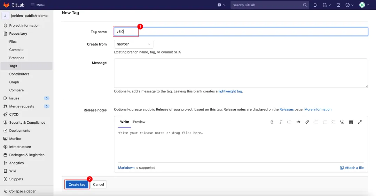Open the Menu hamburger button
Screen dimensions: 376x196
coord(38,5)
